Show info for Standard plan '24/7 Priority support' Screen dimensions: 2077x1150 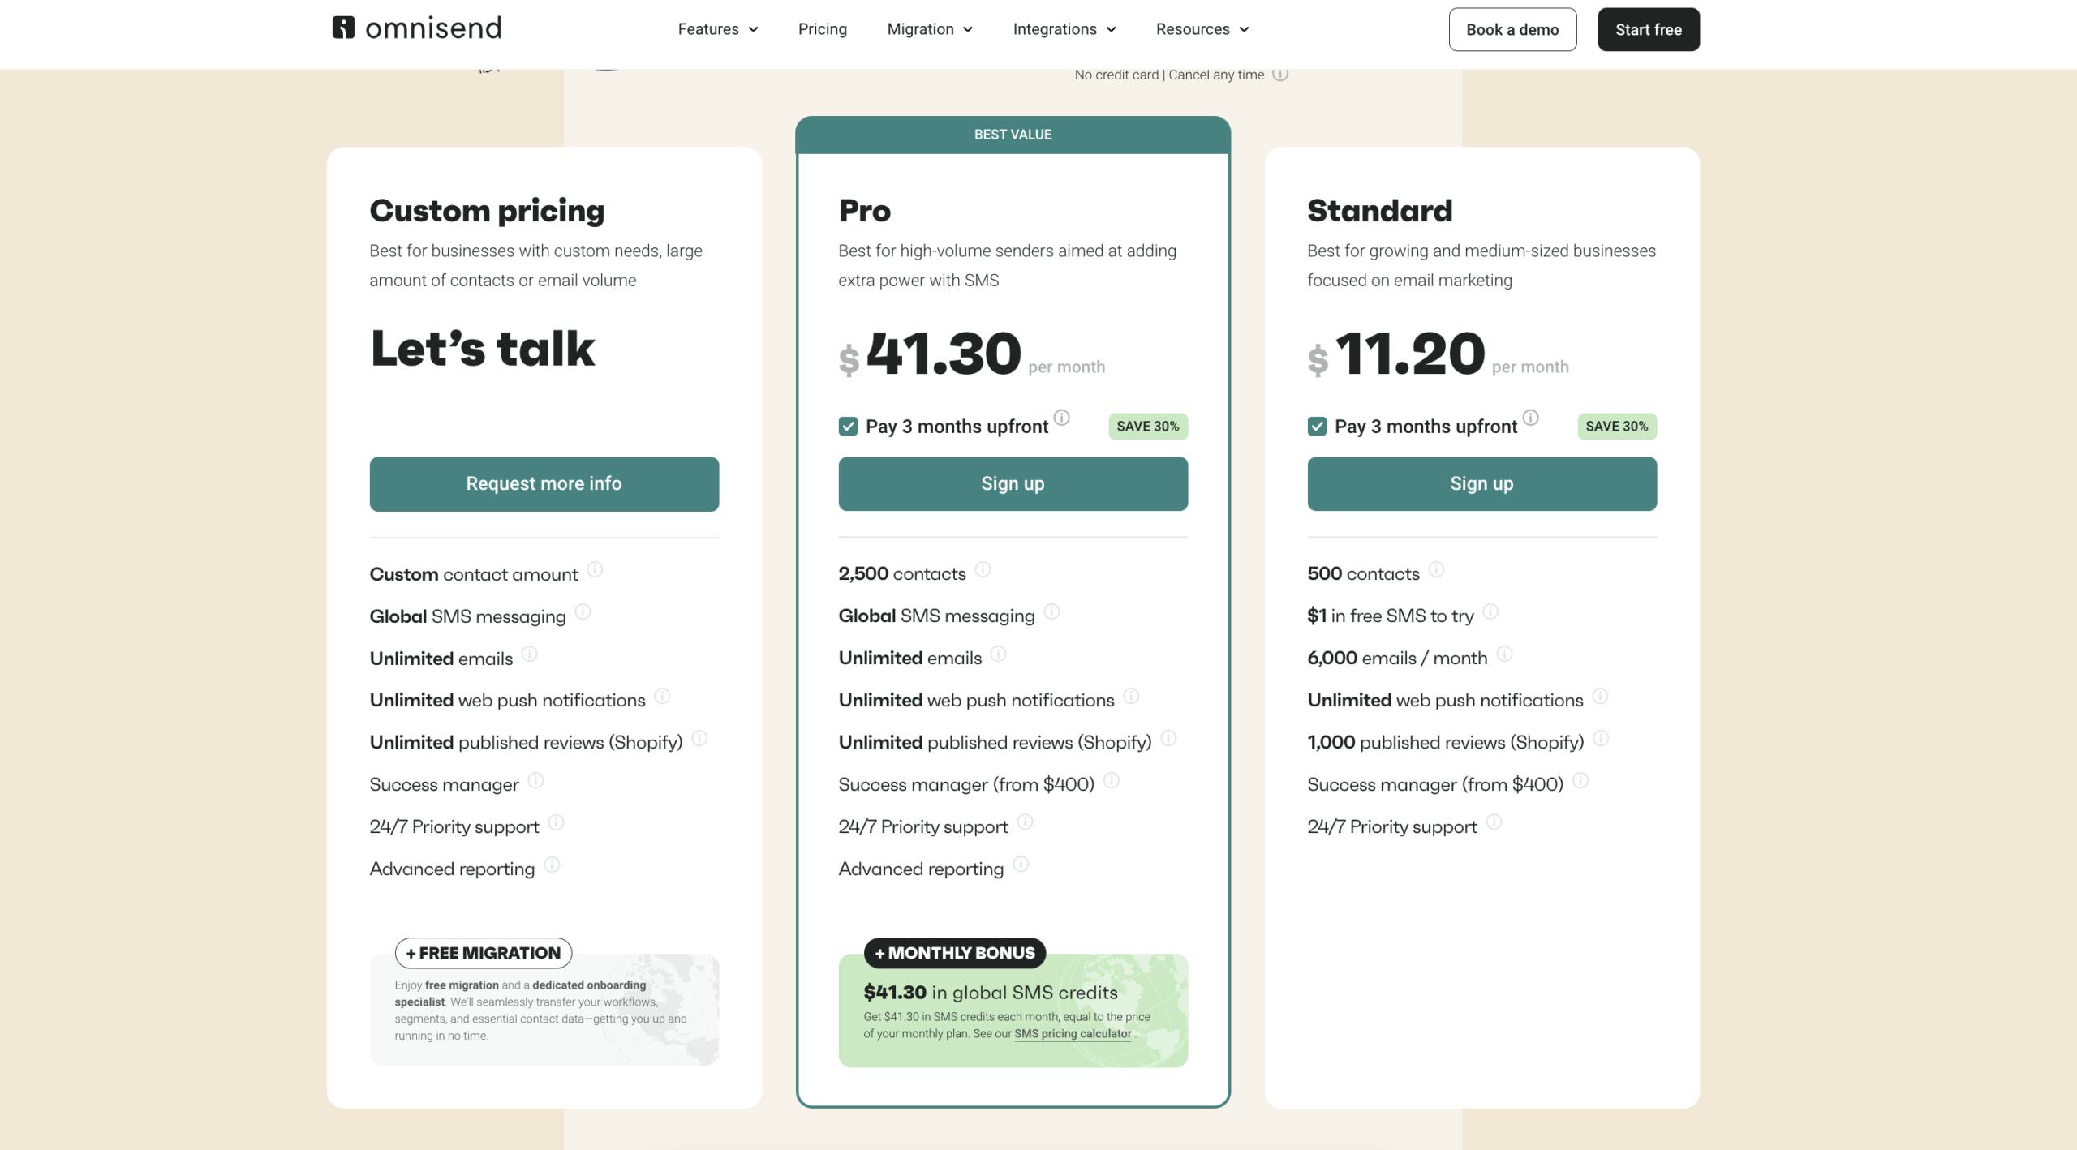[1494, 822]
